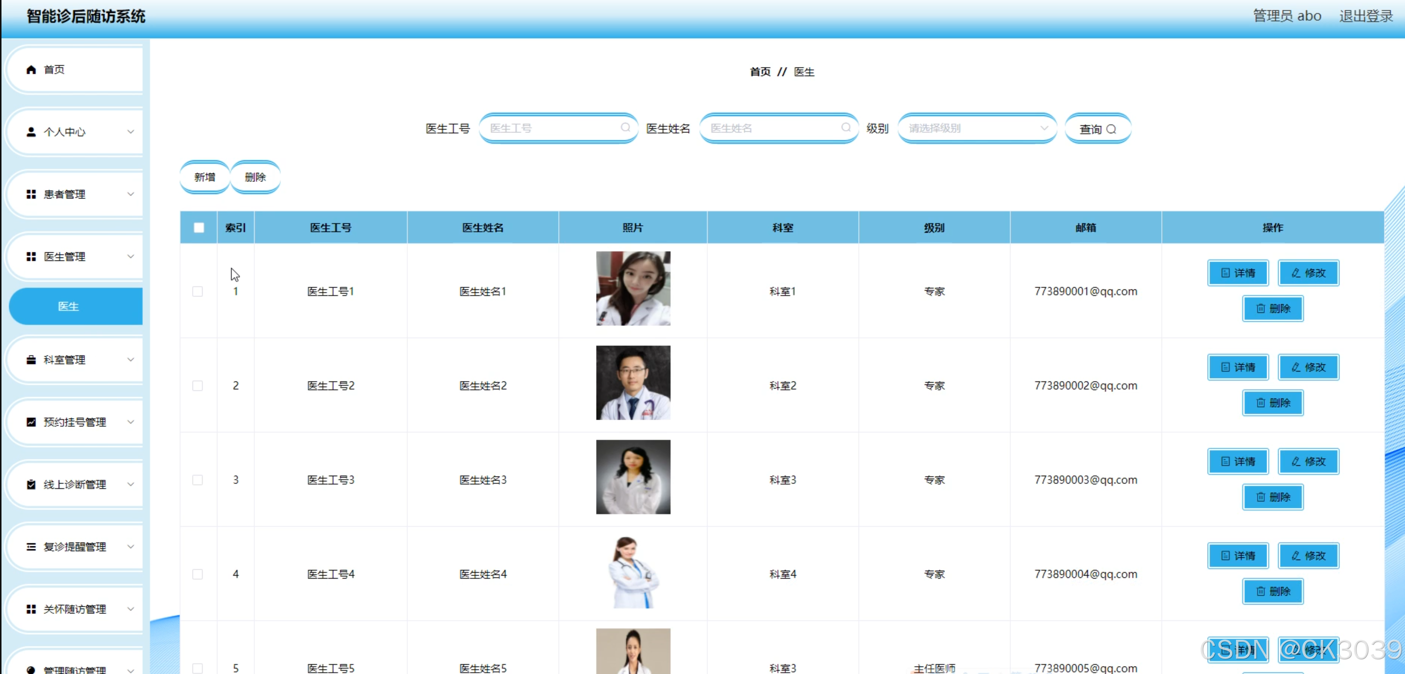The height and width of the screenshot is (674, 1405).
Task: Click 首页 in the breadcrumb
Action: point(760,72)
